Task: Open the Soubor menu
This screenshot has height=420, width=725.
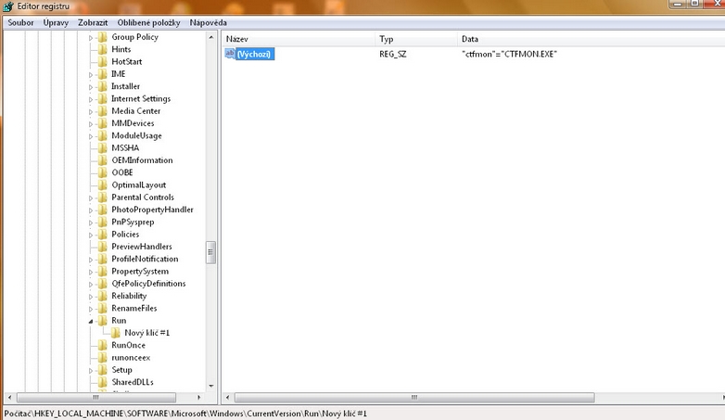Action: pyautogui.click(x=20, y=21)
